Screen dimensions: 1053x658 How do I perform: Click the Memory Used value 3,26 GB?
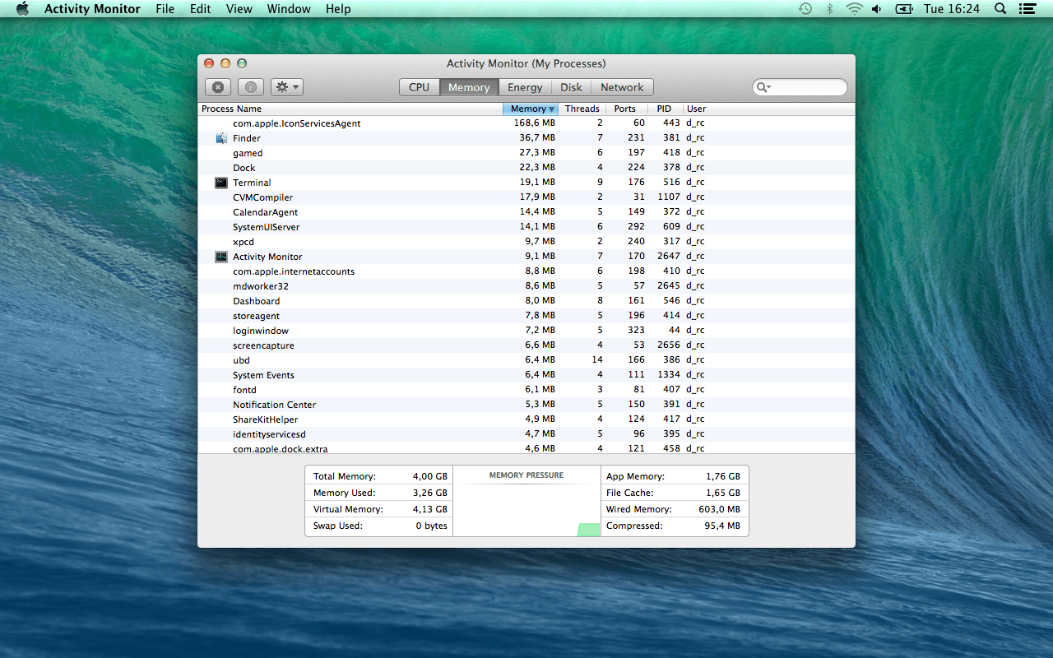(x=430, y=493)
